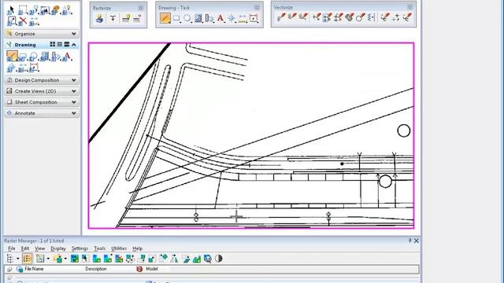Open the Raster Manager File menu
Image resolution: width=504 pixels, height=283 pixels.
pos(12,248)
